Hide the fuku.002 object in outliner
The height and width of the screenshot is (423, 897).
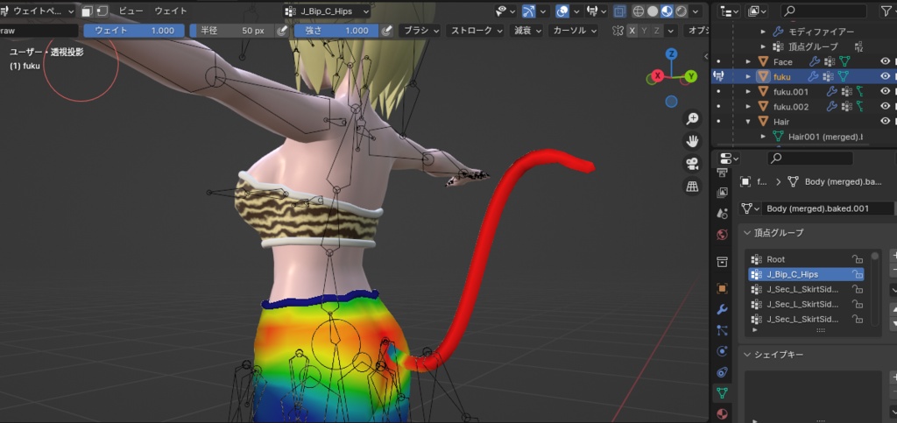(x=886, y=106)
